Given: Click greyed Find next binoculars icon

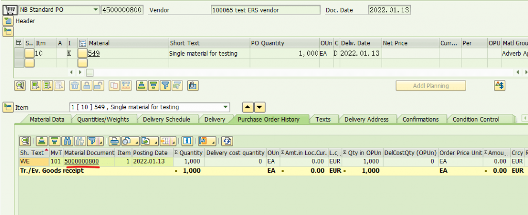Looking at the screenshot, I should click(x=79, y=141).
